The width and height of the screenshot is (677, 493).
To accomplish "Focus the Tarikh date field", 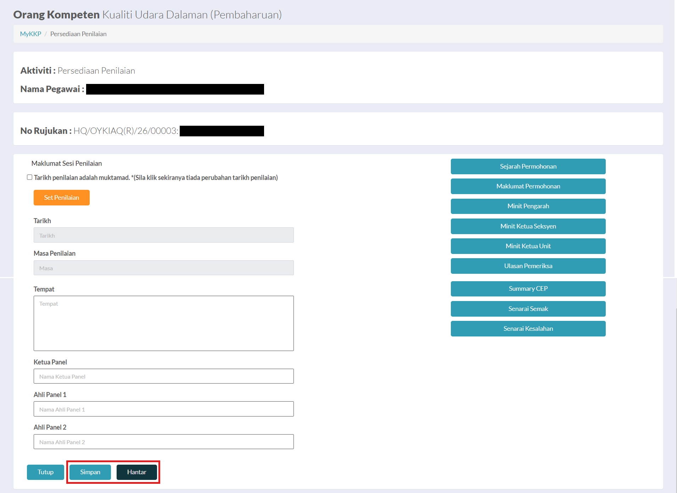I will (x=164, y=235).
